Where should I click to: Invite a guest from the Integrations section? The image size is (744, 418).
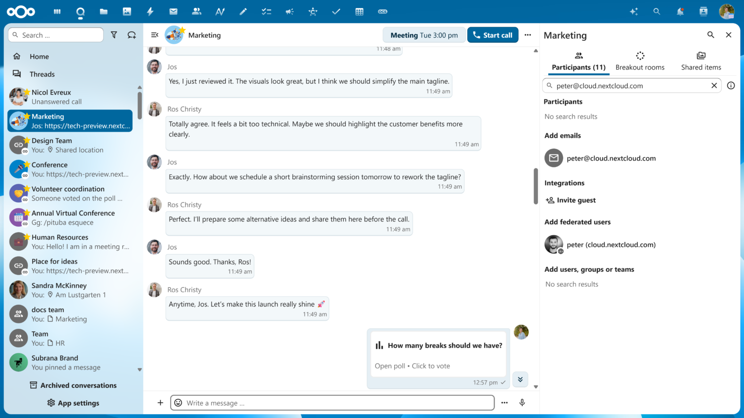pyautogui.click(x=570, y=200)
